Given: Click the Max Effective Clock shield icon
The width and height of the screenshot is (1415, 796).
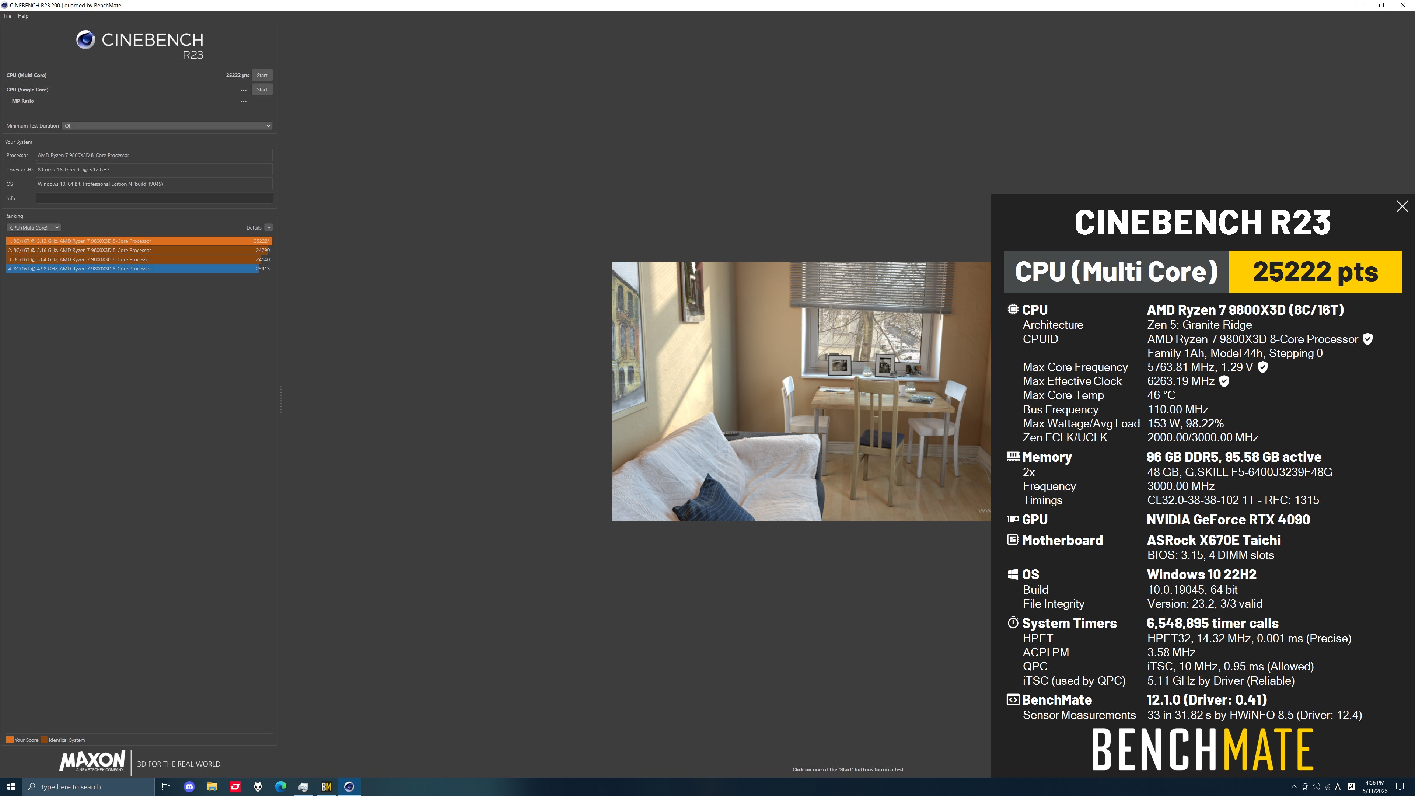Looking at the screenshot, I should (1224, 382).
